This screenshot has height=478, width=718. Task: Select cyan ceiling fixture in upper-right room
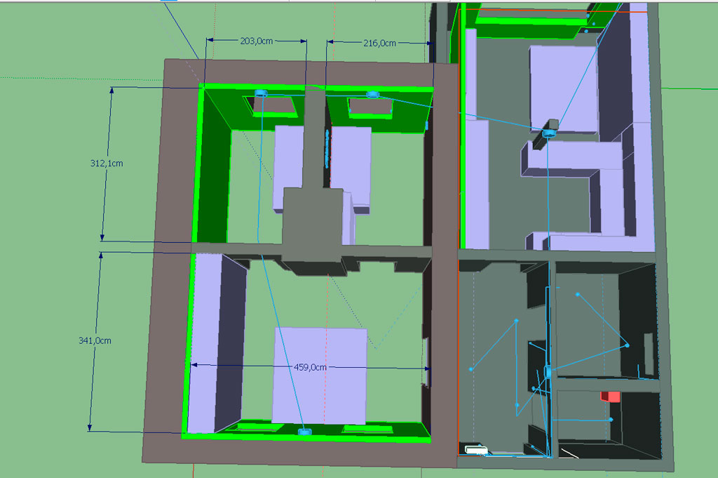click(549, 133)
